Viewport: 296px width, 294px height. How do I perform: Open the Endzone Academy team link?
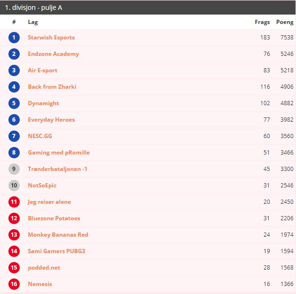tap(54, 54)
